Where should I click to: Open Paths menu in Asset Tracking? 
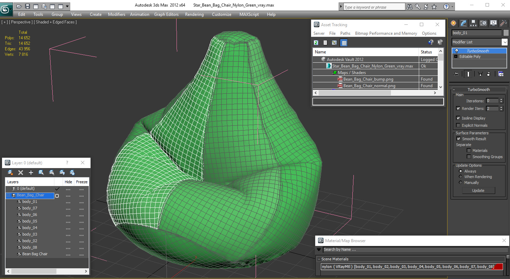[x=345, y=33]
